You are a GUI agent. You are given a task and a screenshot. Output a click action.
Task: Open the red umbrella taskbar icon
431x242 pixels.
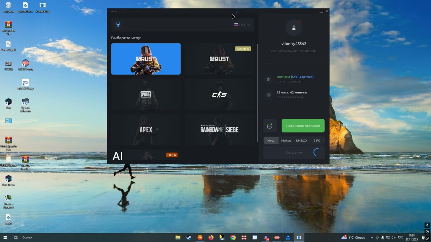click(244, 237)
